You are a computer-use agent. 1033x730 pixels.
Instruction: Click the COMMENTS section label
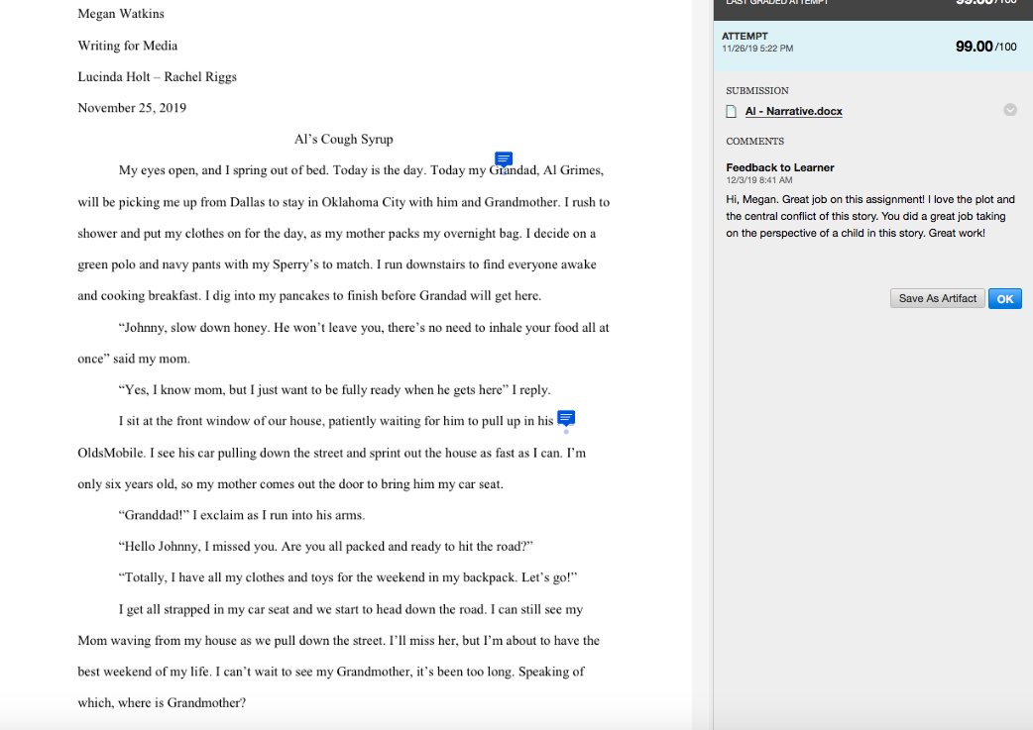tap(754, 141)
